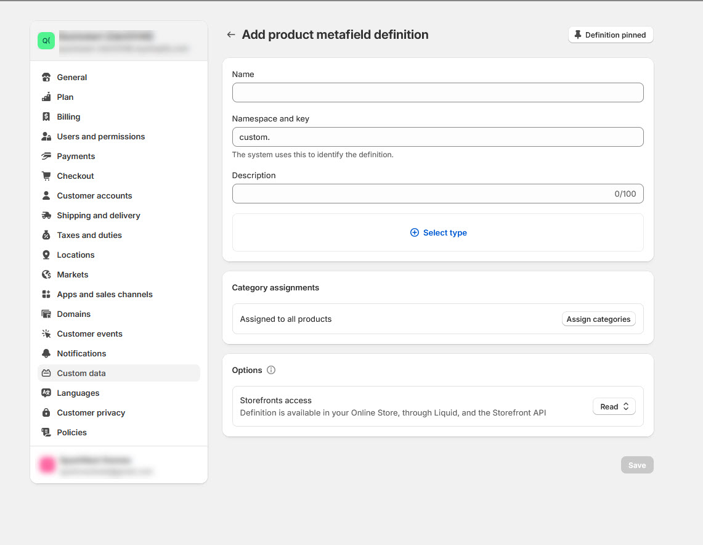
Task: Go to Apps and sales channels
Action: click(x=105, y=295)
